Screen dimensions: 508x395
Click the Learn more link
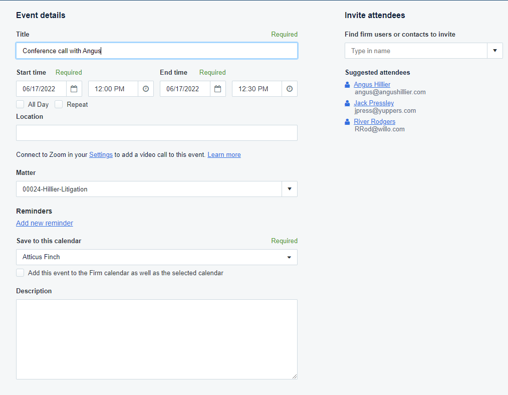(224, 154)
